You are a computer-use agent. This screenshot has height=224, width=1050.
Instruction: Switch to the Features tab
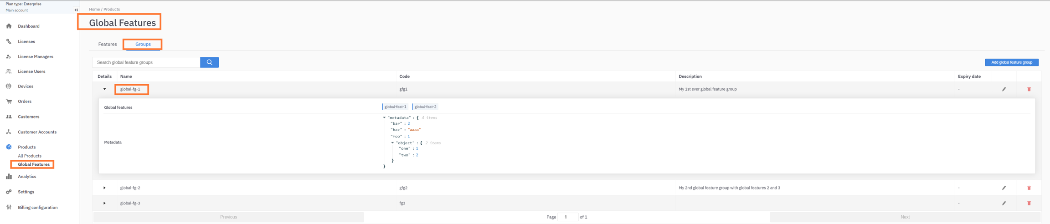click(108, 44)
